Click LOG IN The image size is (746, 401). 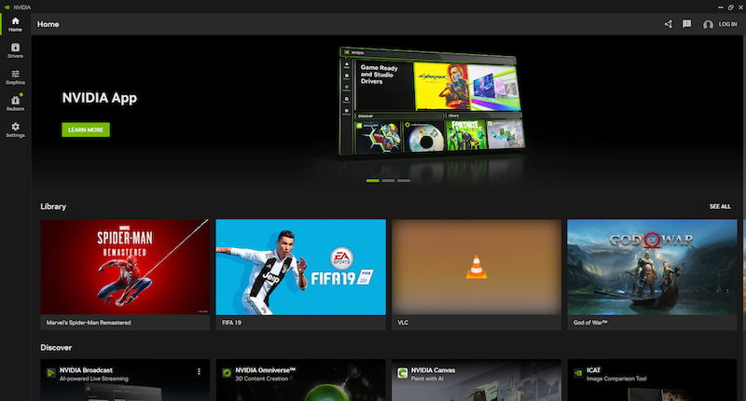tap(727, 24)
